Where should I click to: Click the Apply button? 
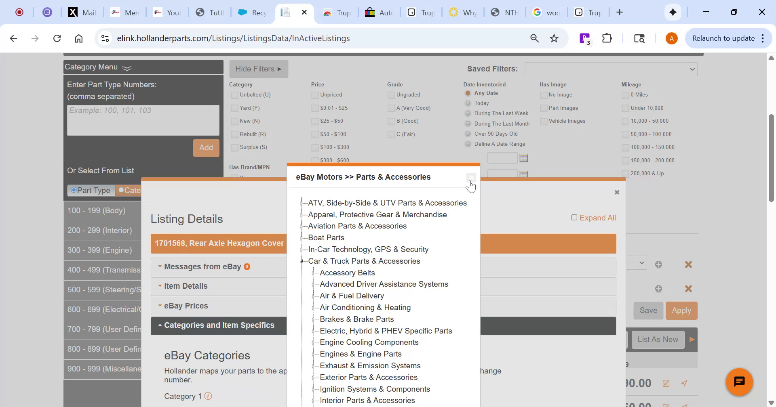tap(681, 310)
